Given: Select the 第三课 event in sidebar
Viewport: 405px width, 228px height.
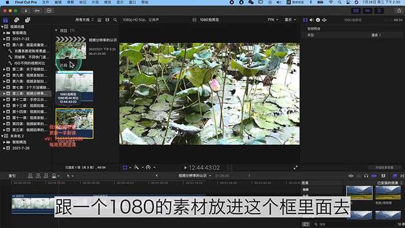Looking at the screenshot, I should [26, 94].
